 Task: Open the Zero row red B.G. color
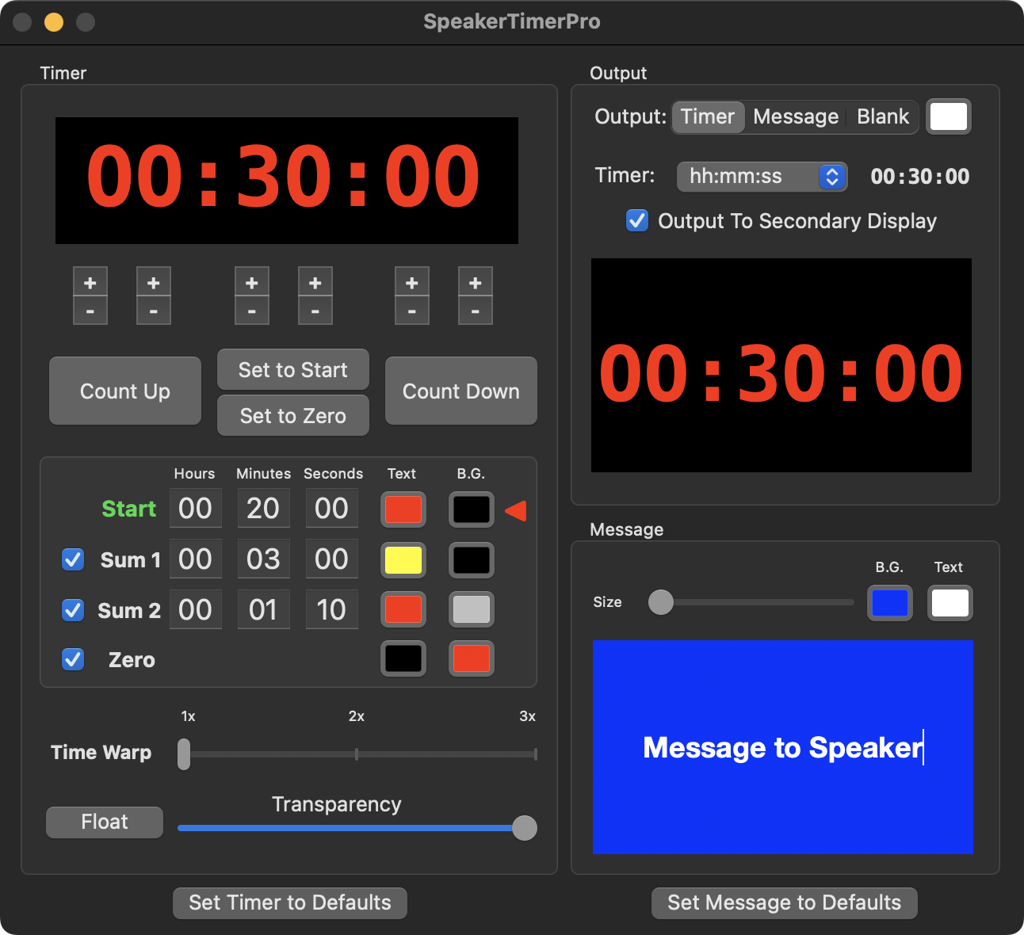[472, 658]
